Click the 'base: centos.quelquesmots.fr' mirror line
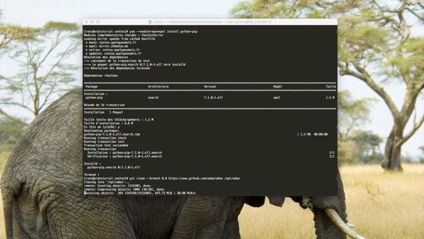This screenshot has height=239, width=424. [111, 42]
